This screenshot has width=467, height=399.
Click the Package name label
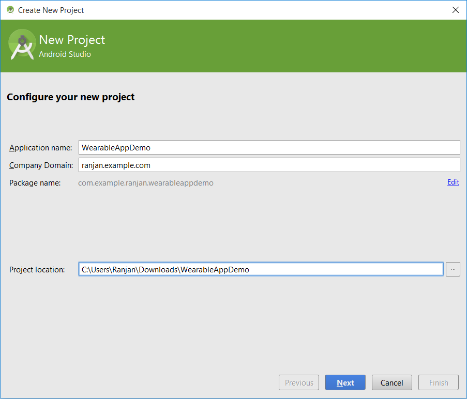35,183
